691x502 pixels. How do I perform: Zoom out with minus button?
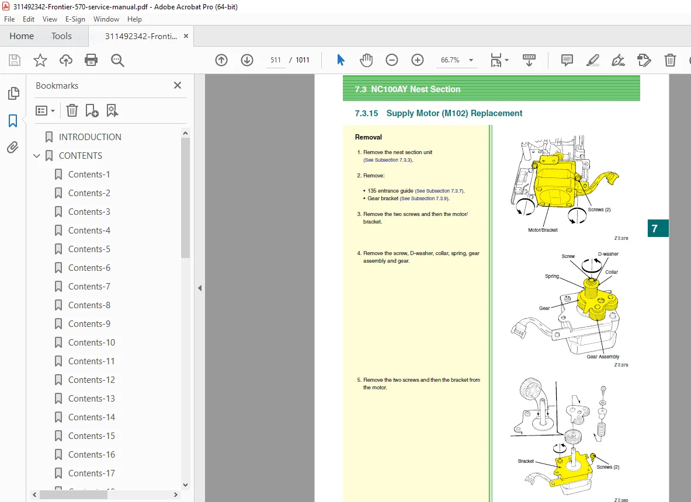[x=392, y=60]
